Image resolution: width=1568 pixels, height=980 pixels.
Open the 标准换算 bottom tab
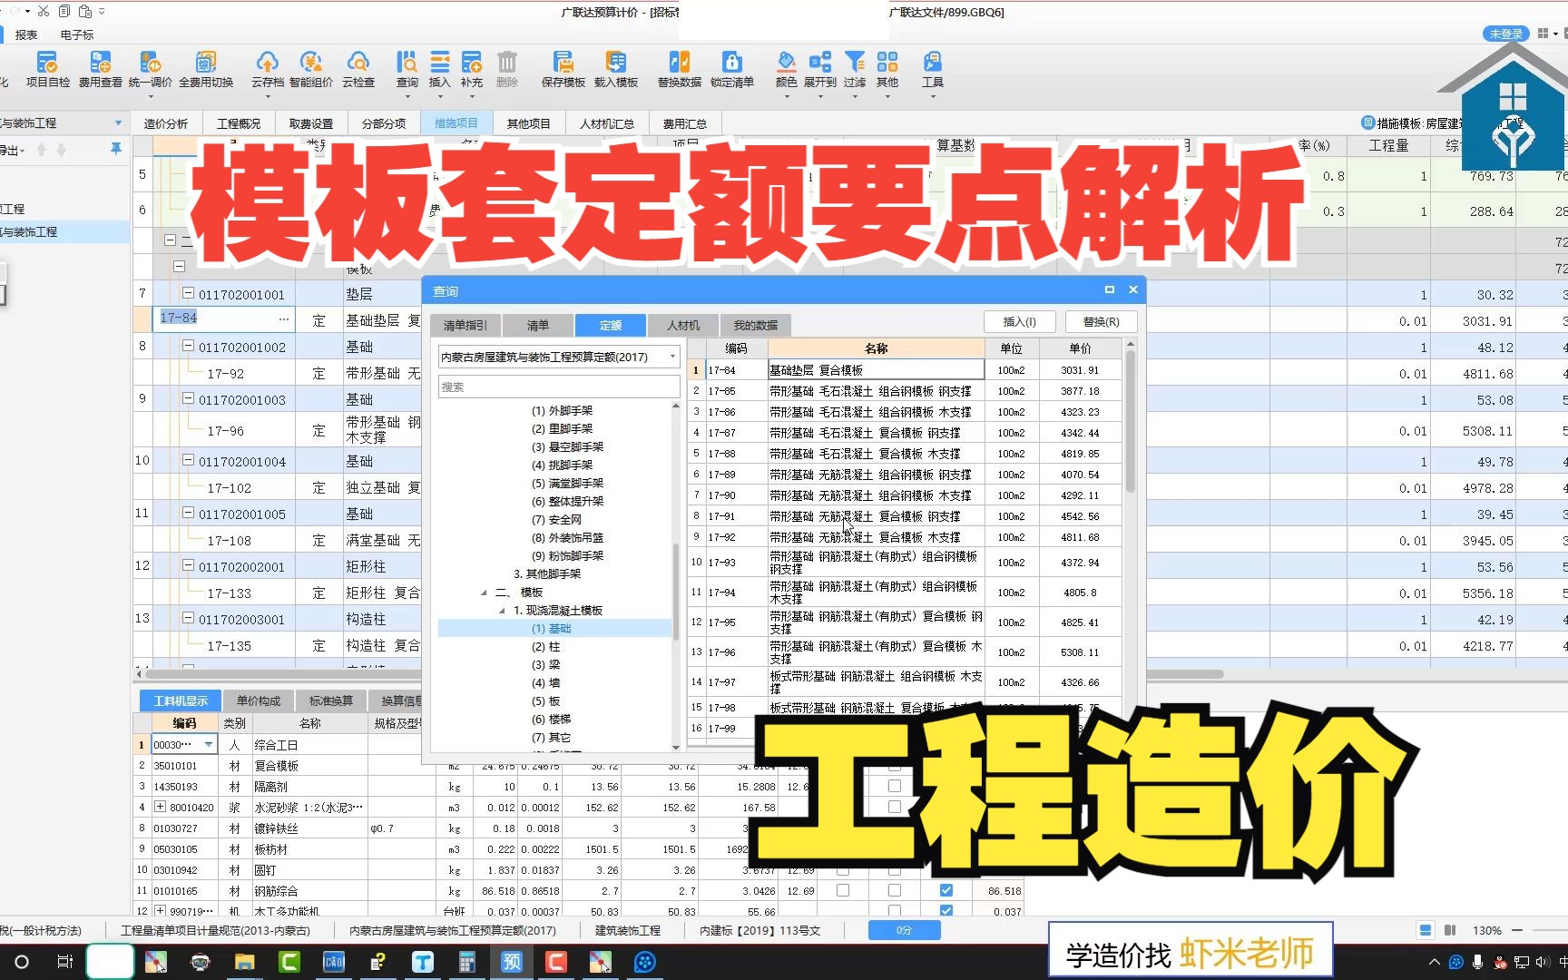331,701
